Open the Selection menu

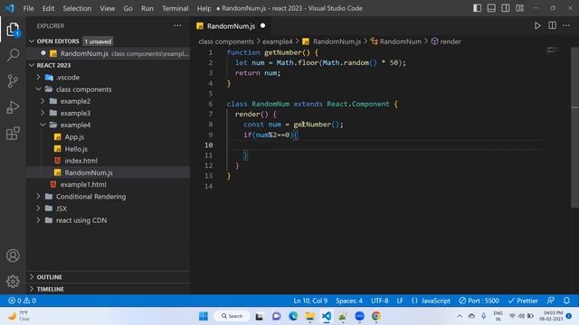pos(77,8)
